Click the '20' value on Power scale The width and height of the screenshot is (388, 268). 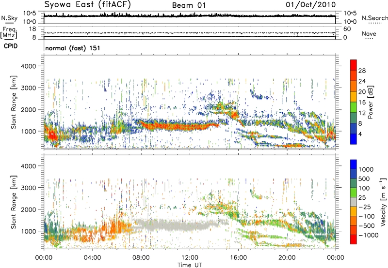click(362, 92)
